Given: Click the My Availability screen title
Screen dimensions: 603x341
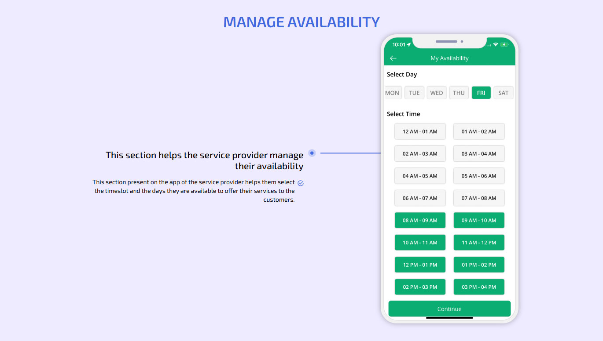Looking at the screenshot, I should (449, 58).
